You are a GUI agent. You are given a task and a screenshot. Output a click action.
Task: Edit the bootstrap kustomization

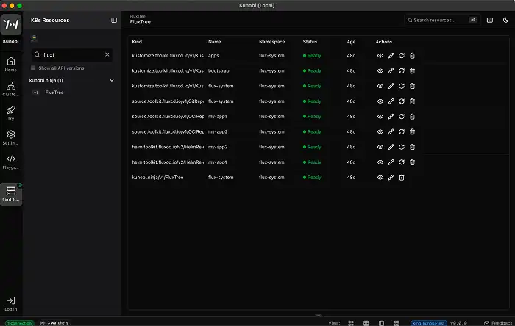[x=391, y=70]
